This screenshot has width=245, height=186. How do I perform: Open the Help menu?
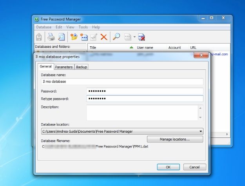click(x=96, y=27)
